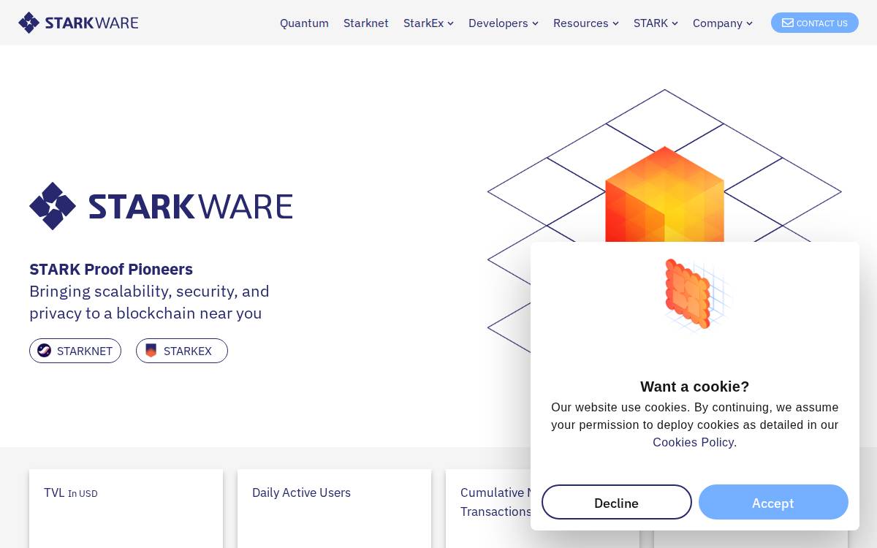Open the Quantum menu item
The width and height of the screenshot is (877, 548).
pos(304,23)
